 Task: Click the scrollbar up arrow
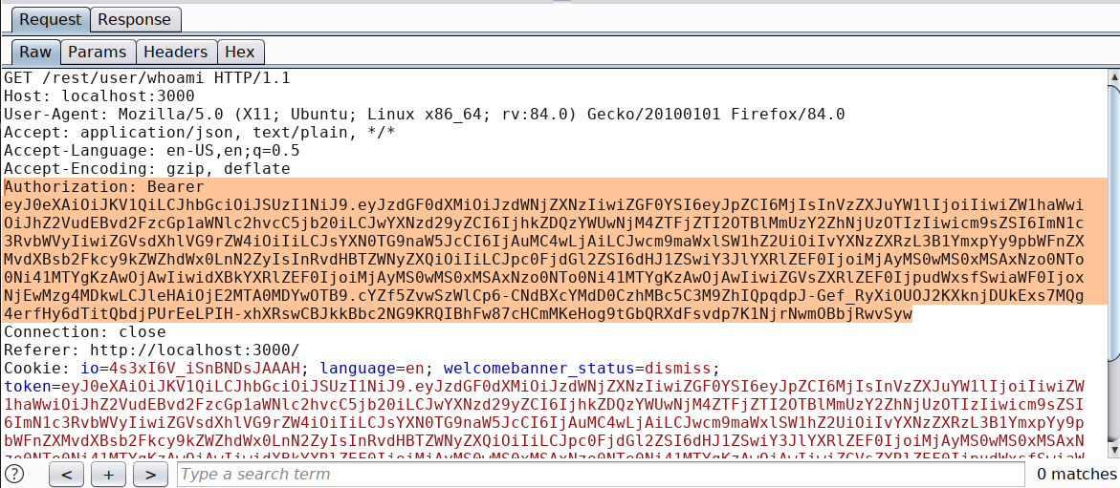click(1113, 76)
